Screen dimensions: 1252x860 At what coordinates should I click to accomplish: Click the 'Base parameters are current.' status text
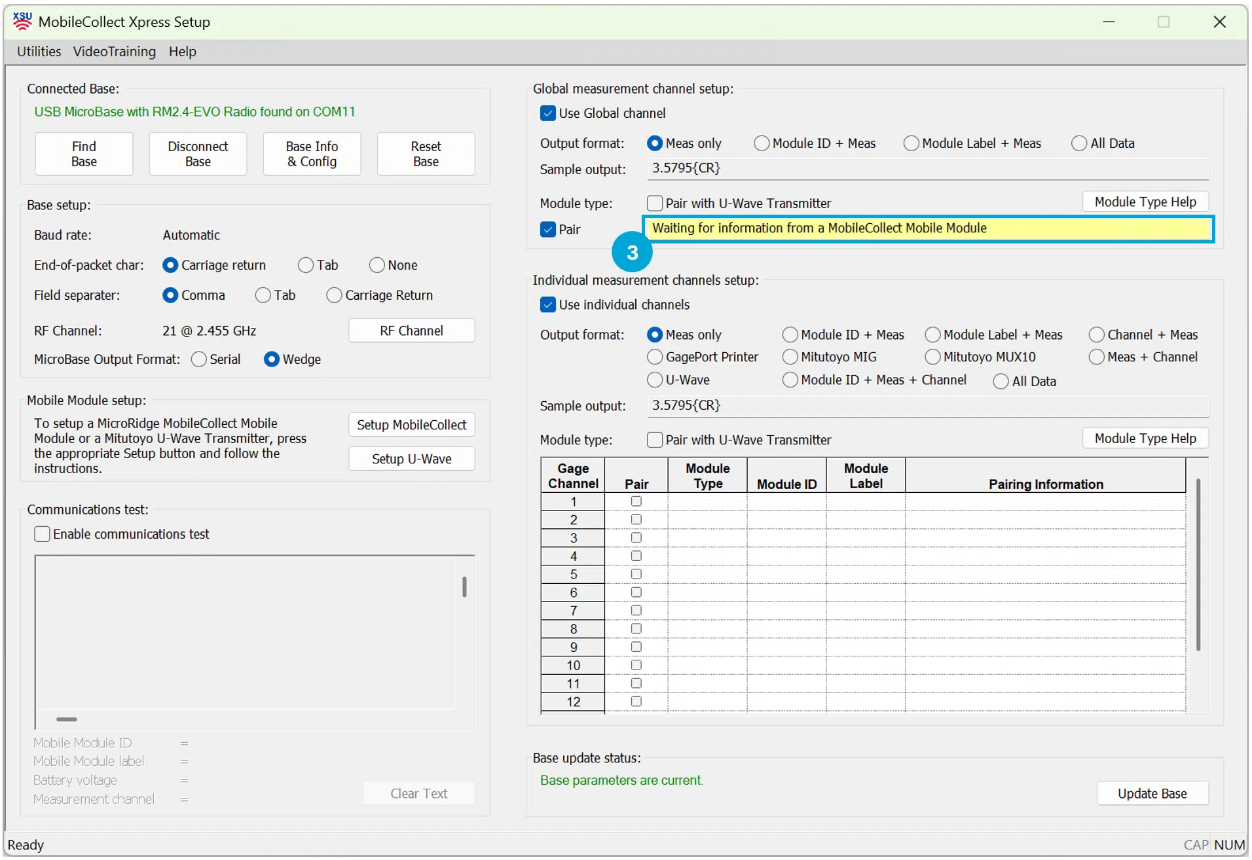621,781
